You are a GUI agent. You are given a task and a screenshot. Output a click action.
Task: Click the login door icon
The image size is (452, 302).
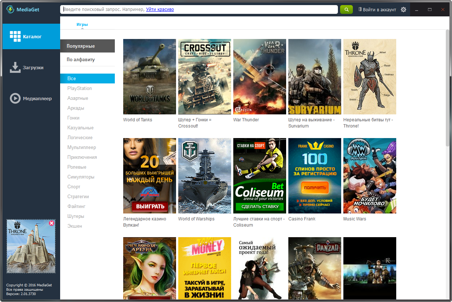pos(360,9)
